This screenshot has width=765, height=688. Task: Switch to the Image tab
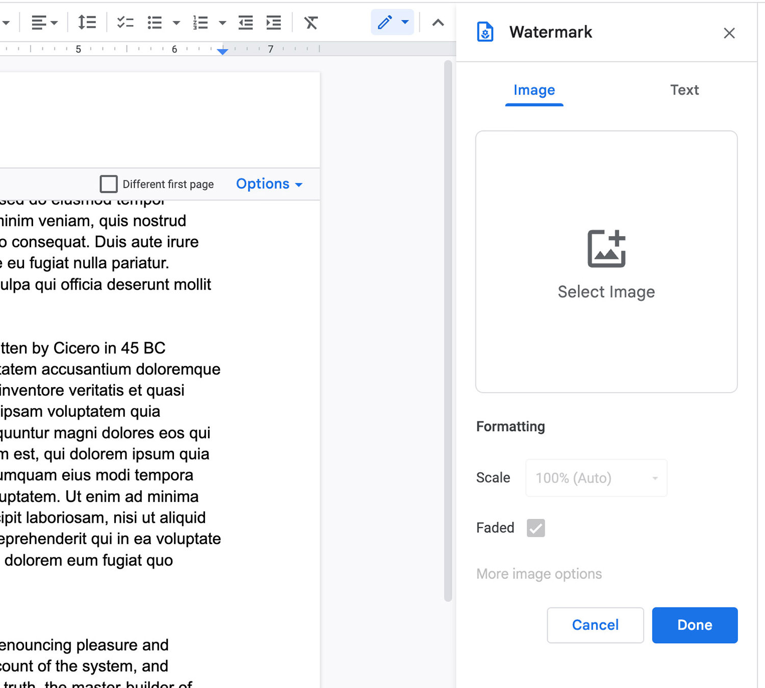tap(534, 90)
